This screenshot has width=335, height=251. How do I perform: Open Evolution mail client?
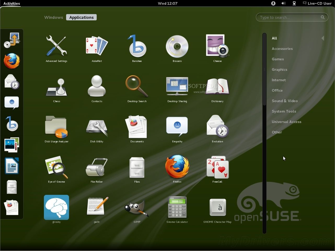click(x=217, y=127)
